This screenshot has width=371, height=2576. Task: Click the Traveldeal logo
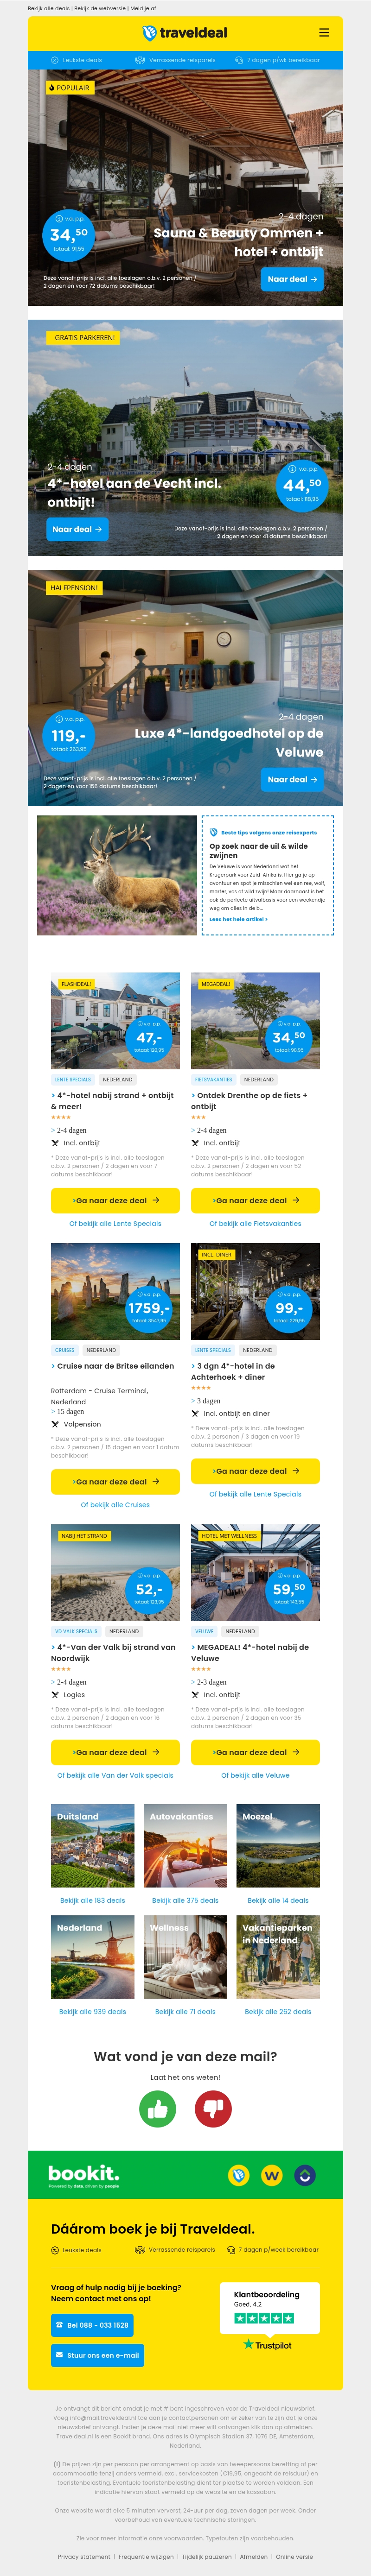pos(185,33)
